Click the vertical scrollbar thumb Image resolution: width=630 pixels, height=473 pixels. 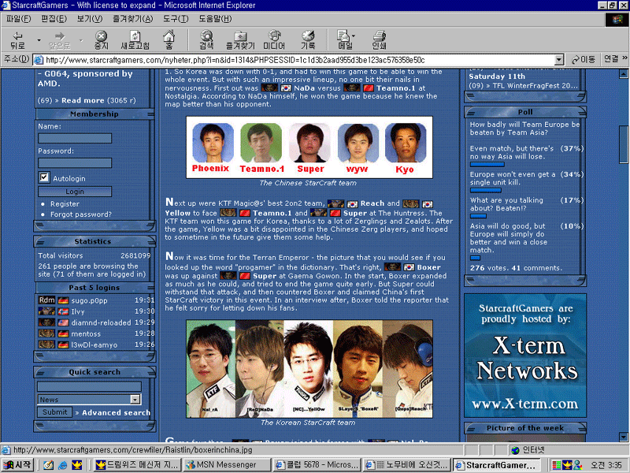pyautogui.click(x=623, y=144)
